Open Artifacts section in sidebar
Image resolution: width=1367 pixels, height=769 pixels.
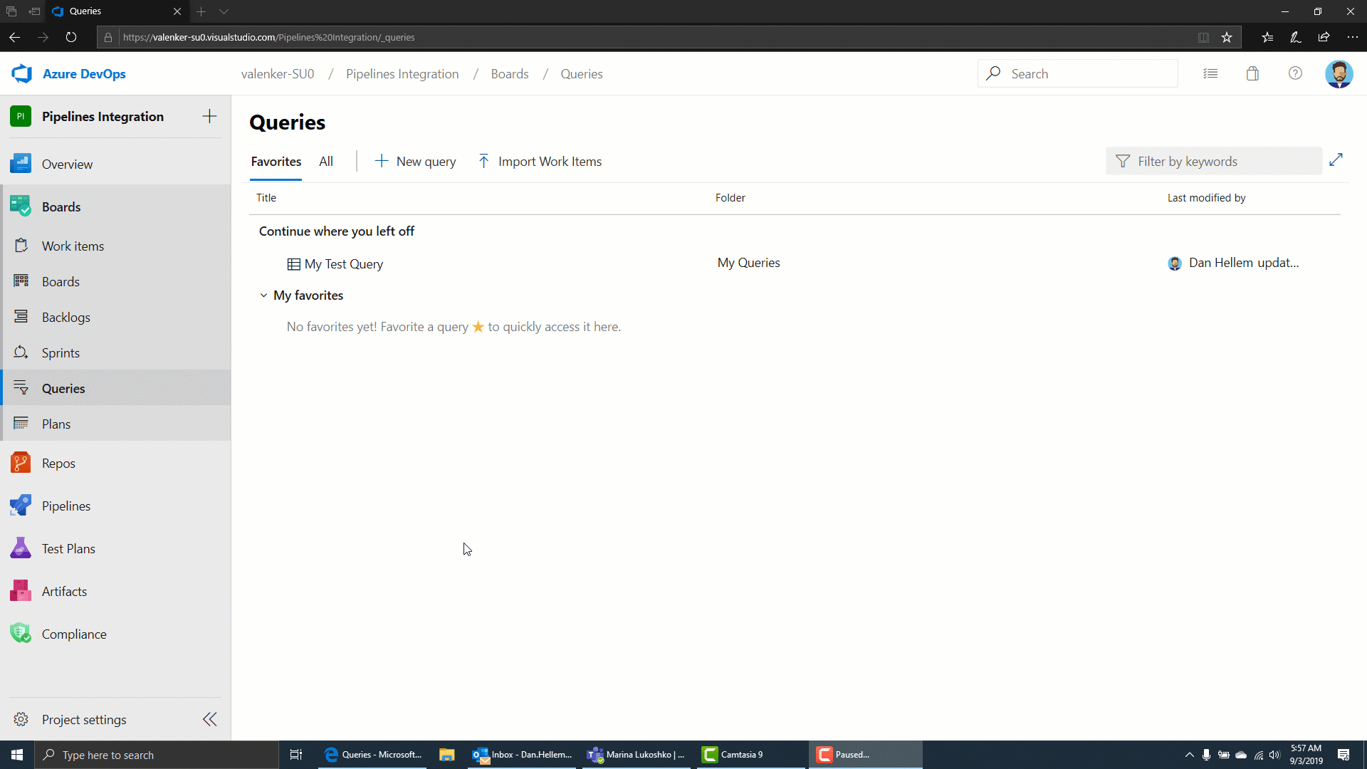[64, 590]
